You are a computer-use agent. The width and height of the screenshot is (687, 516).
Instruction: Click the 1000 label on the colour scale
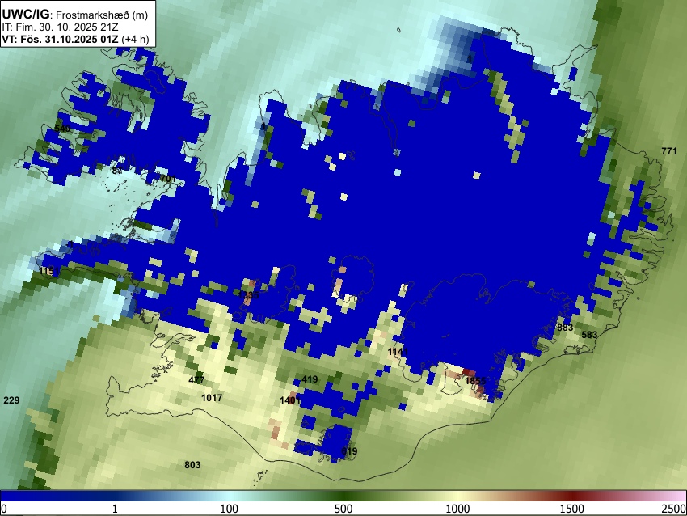(457, 509)
